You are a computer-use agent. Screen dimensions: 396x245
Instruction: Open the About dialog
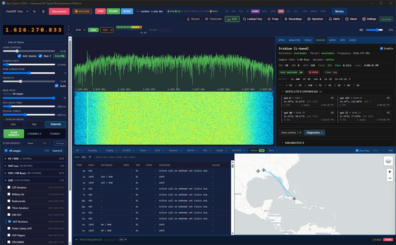point(351,19)
